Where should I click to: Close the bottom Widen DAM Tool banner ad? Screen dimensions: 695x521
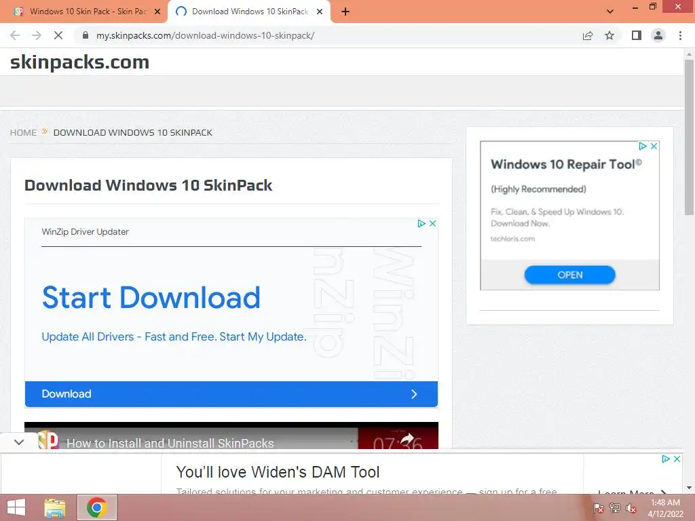[x=677, y=459]
